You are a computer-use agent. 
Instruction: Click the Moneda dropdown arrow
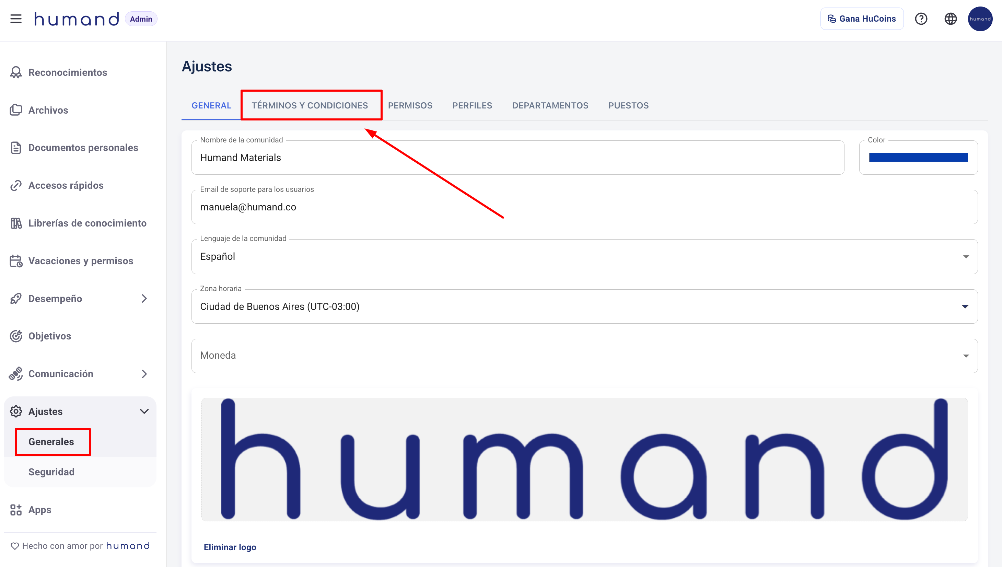(966, 356)
